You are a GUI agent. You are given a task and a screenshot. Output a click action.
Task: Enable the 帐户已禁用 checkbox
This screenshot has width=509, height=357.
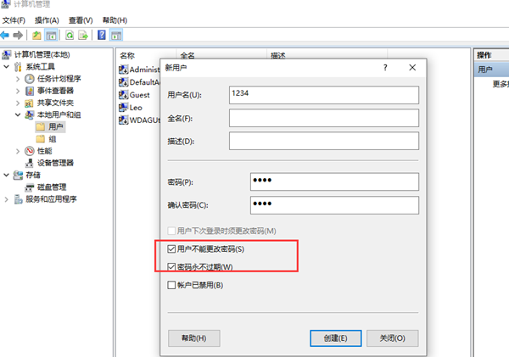[x=171, y=285]
